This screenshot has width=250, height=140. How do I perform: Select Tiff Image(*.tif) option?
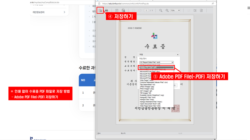[145, 93]
